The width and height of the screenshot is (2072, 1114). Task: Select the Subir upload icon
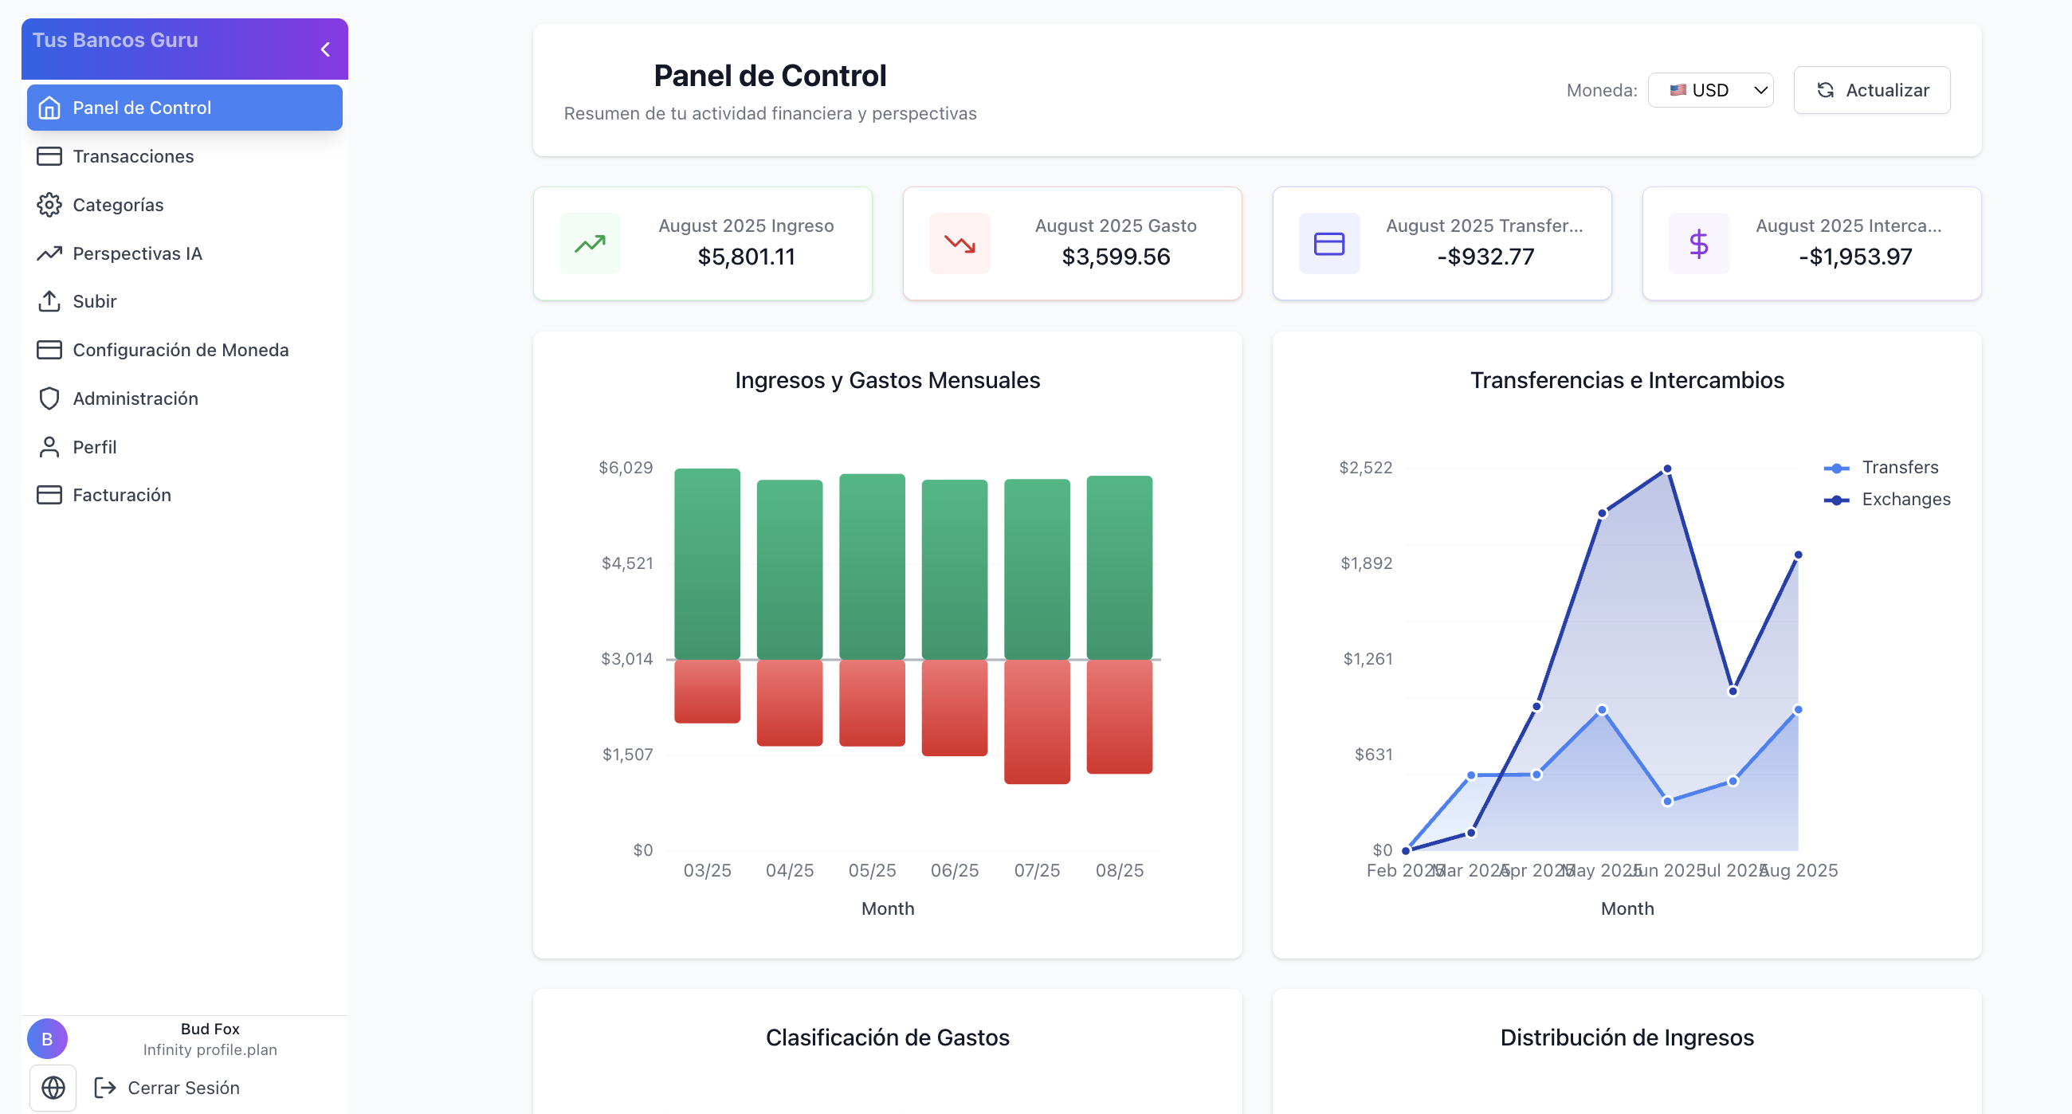(49, 301)
